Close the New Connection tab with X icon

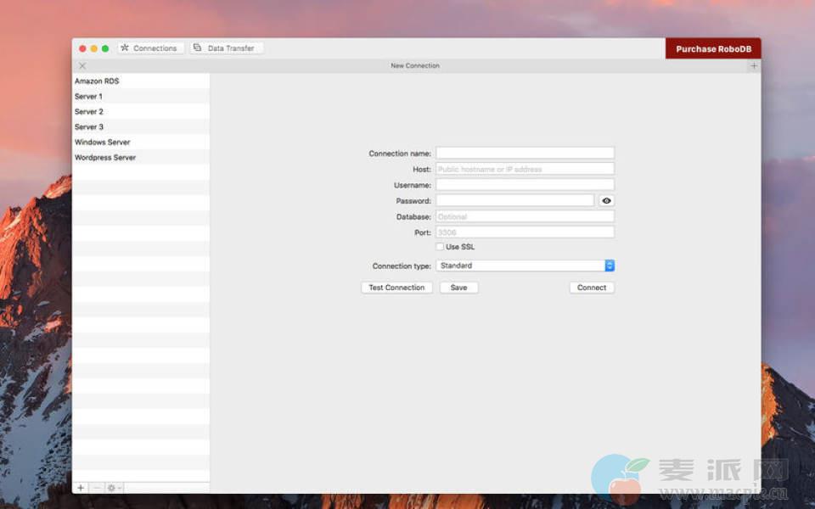pos(82,66)
